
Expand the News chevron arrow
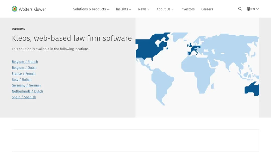149,9
